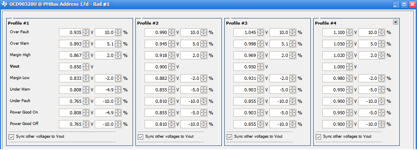
Task: Click the Profile #2 Margin High 0.918 spinner arrows
Action: pos(172,56)
